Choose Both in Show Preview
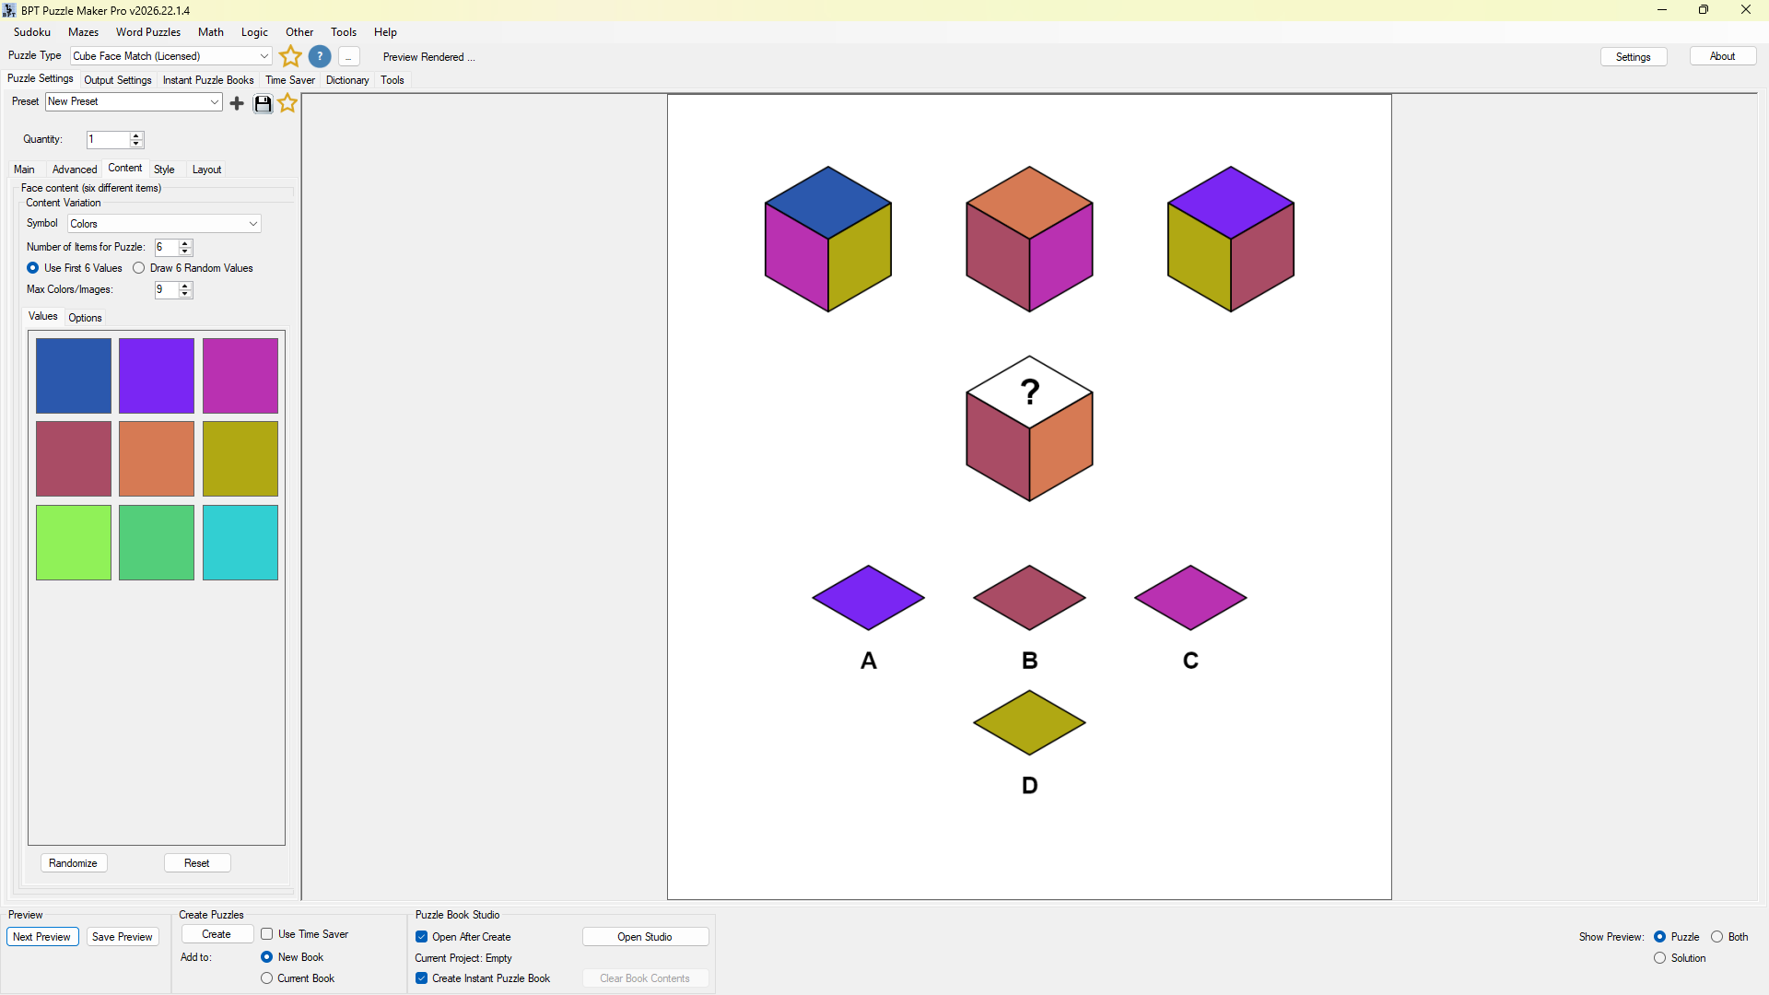The height and width of the screenshot is (995, 1769). pyautogui.click(x=1717, y=937)
